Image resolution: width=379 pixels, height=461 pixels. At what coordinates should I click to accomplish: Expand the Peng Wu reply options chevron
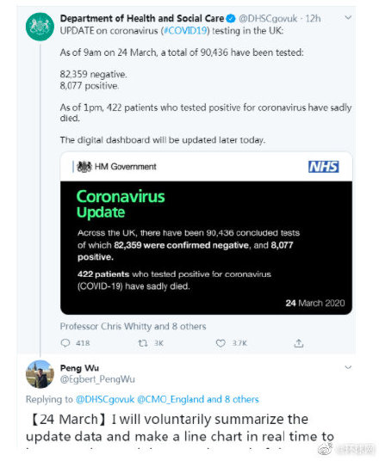[348, 367]
